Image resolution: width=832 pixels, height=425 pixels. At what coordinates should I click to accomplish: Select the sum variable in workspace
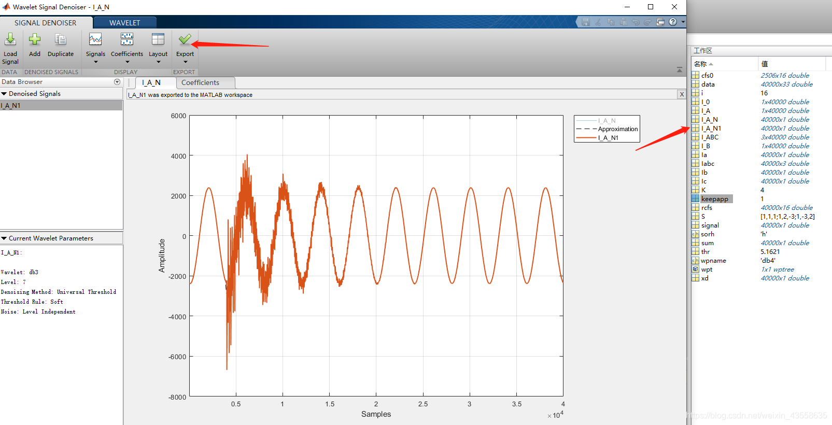pyautogui.click(x=708, y=243)
